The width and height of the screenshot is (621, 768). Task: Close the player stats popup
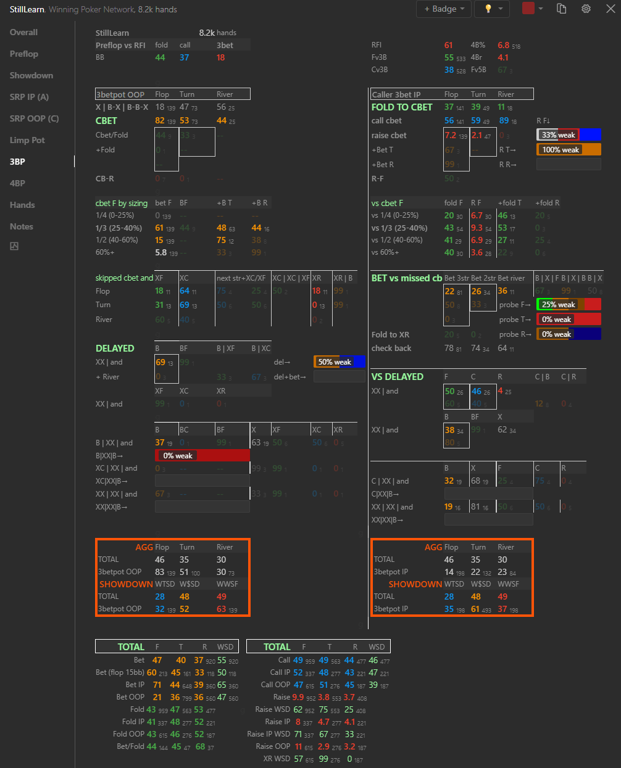(610, 9)
